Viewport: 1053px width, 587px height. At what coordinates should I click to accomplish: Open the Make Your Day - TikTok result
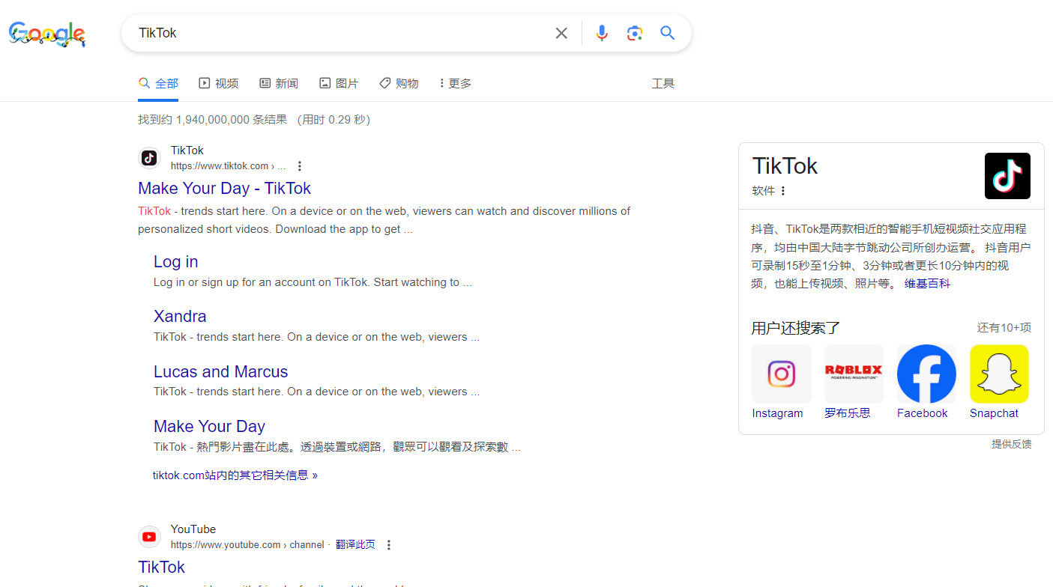(224, 188)
